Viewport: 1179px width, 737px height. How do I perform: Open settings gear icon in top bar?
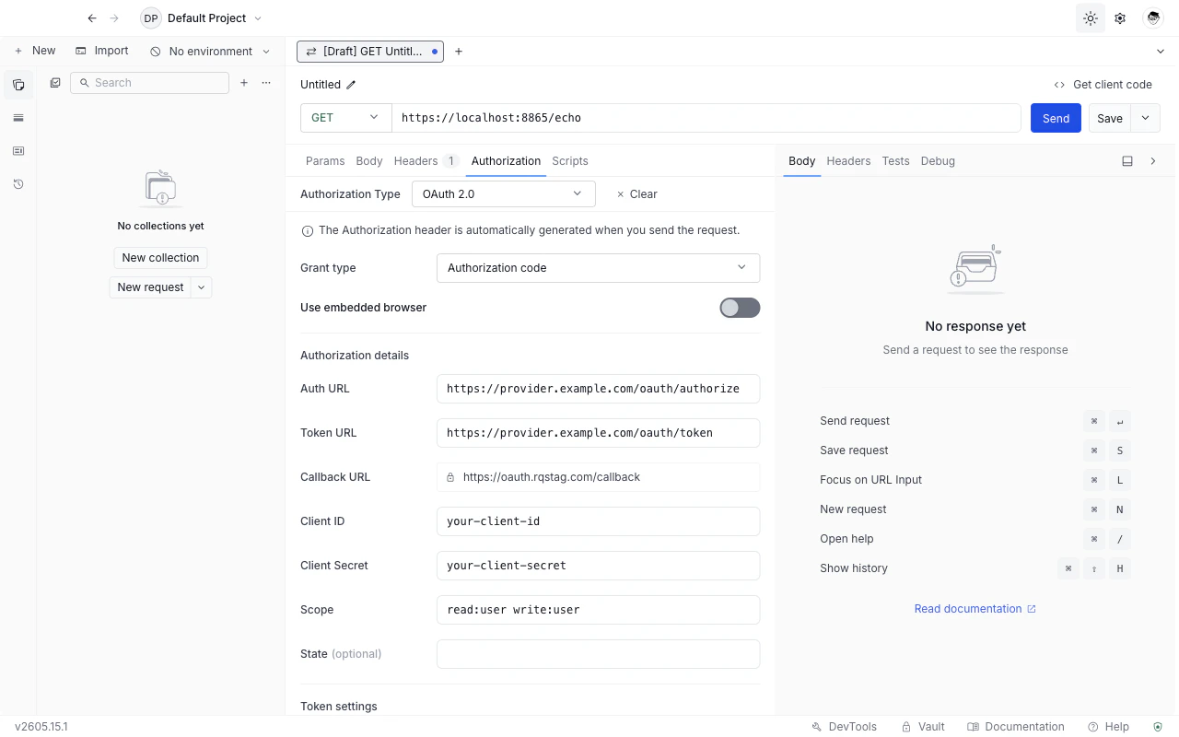[1120, 18]
